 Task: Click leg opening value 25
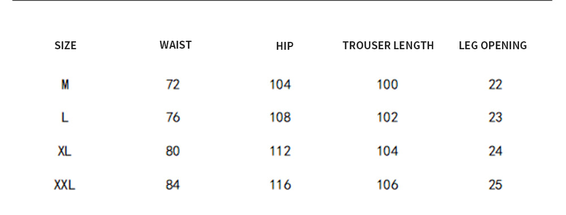[x=495, y=184]
